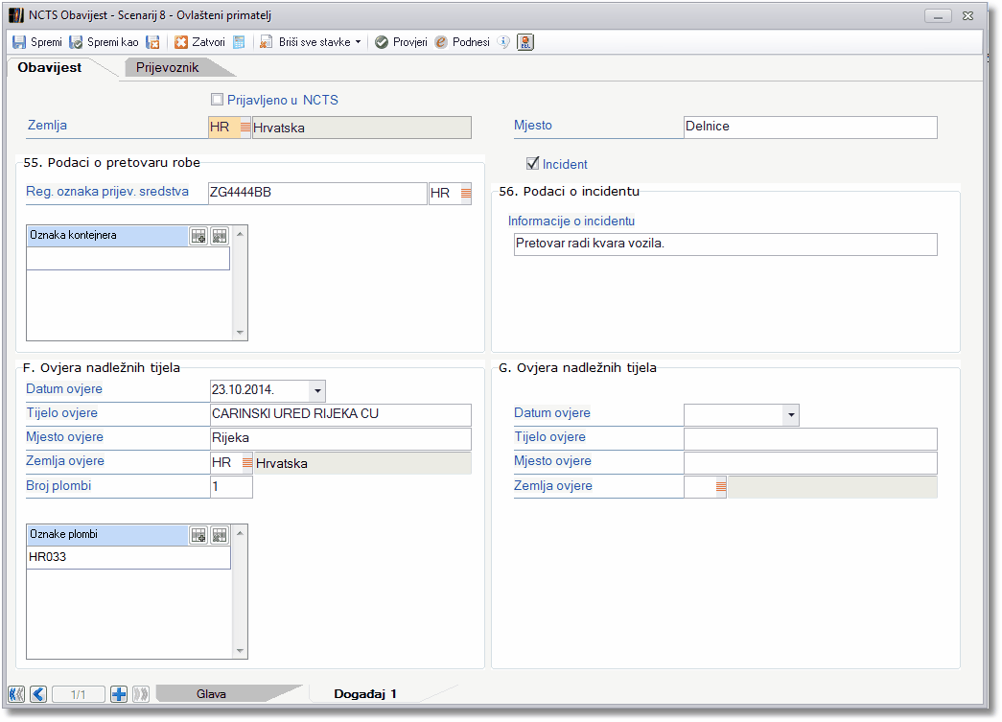Expand the Briši sve stavke dropdown arrow

(x=358, y=42)
